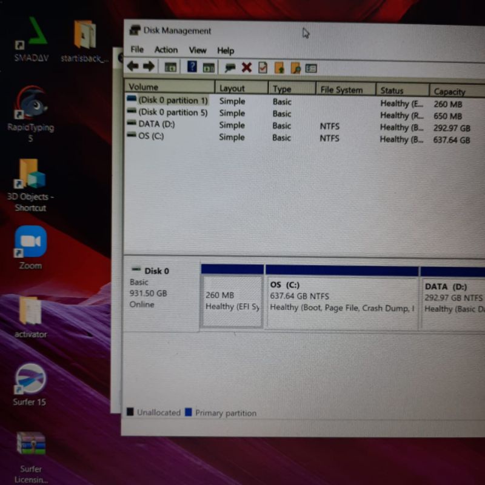
Task: Select the RapidTyping 5 desktop icon
Action: (x=30, y=104)
